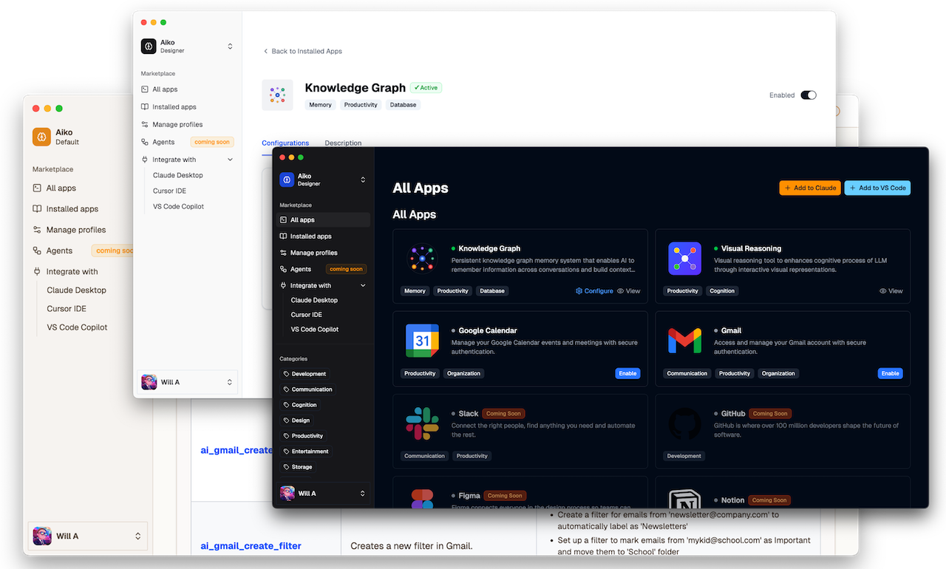Click Will A avatar in dark window

coord(287,493)
